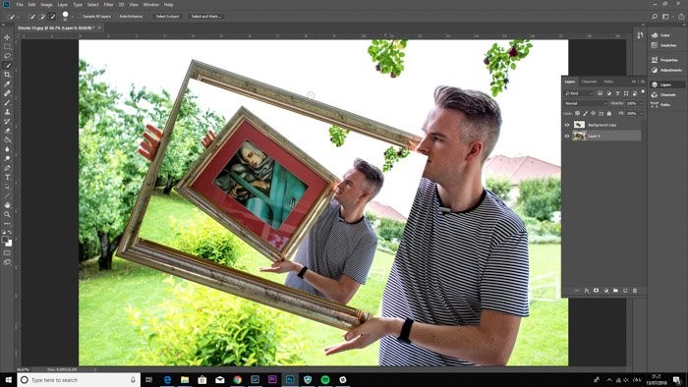Screen dimensions: 688x387
Task: Hide the Background copy layer
Action: (566, 125)
